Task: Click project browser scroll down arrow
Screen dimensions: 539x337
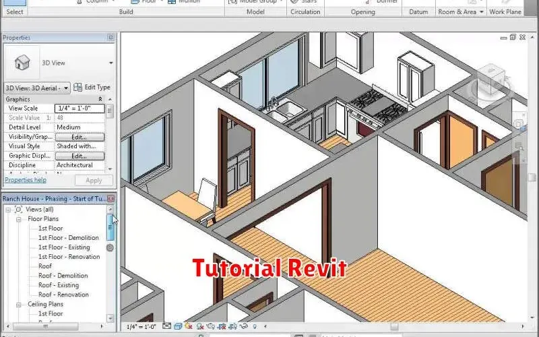Action: coord(110,318)
